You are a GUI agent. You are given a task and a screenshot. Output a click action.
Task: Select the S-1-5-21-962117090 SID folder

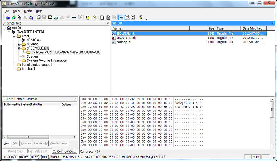pyautogui.click(x=66, y=52)
